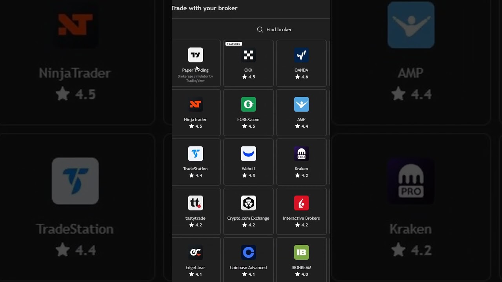Click the Paper Trading name label
Screen dimensions: 502x282
(x=195, y=70)
